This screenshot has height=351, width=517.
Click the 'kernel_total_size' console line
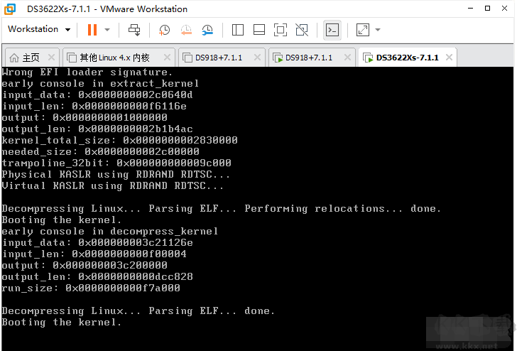pyautogui.click(x=120, y=141)
